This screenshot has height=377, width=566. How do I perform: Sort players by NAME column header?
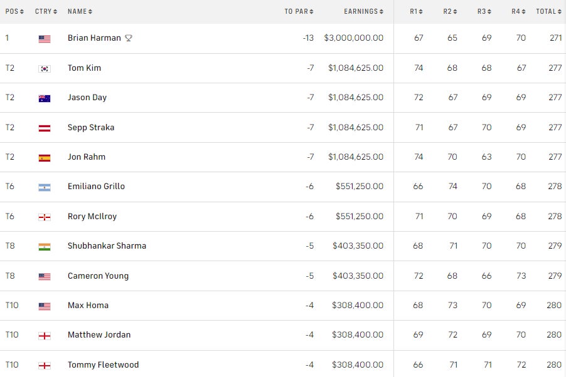80,11
